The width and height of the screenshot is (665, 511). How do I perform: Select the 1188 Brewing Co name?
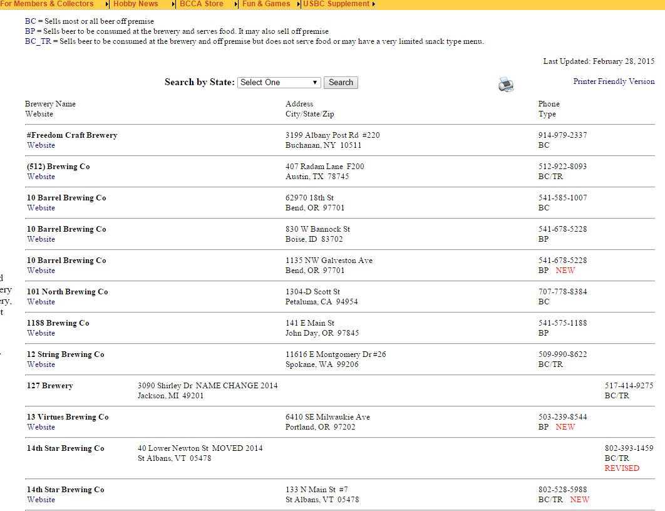58,323
